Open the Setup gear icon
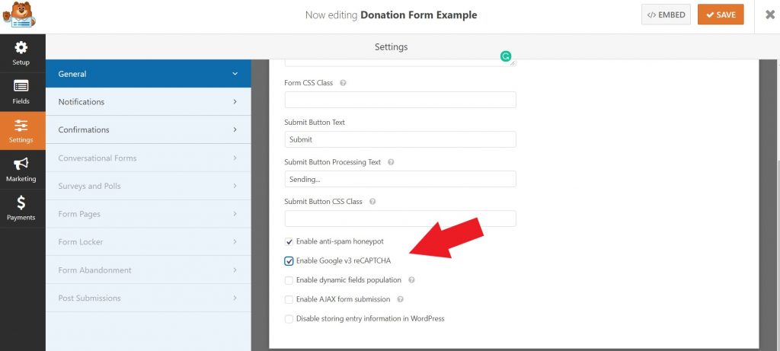 pos(21,48)
